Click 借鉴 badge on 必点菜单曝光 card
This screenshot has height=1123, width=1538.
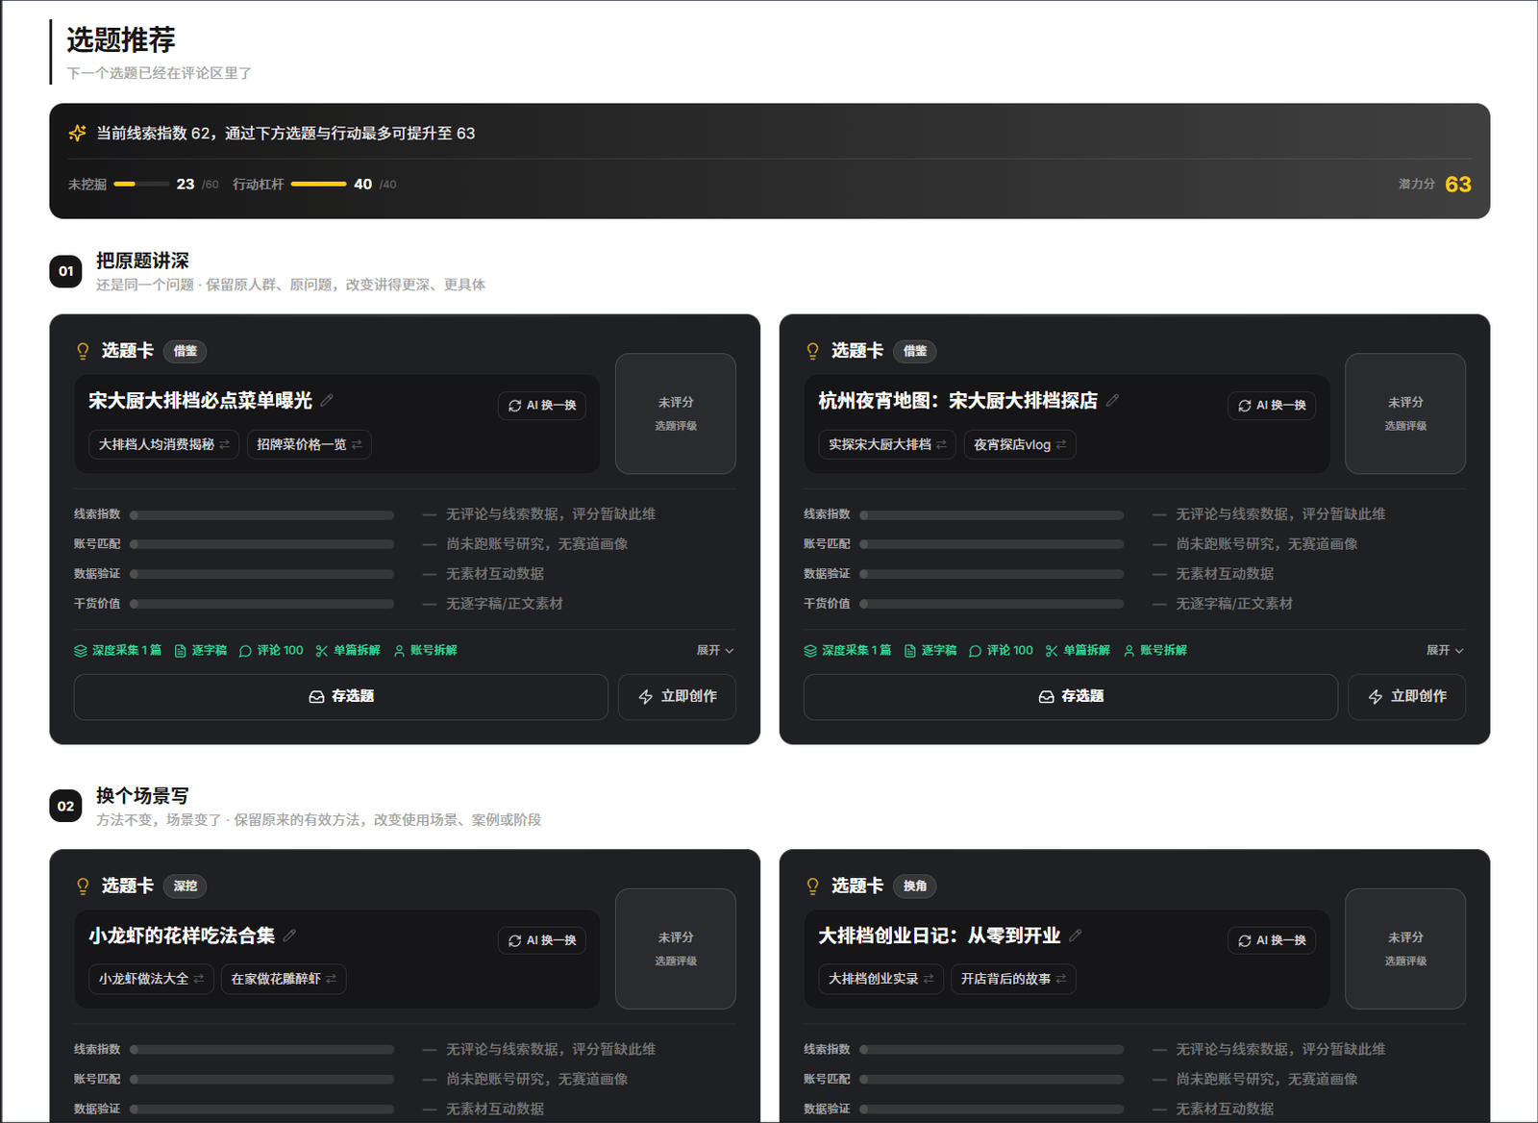(x=186, y=351)
